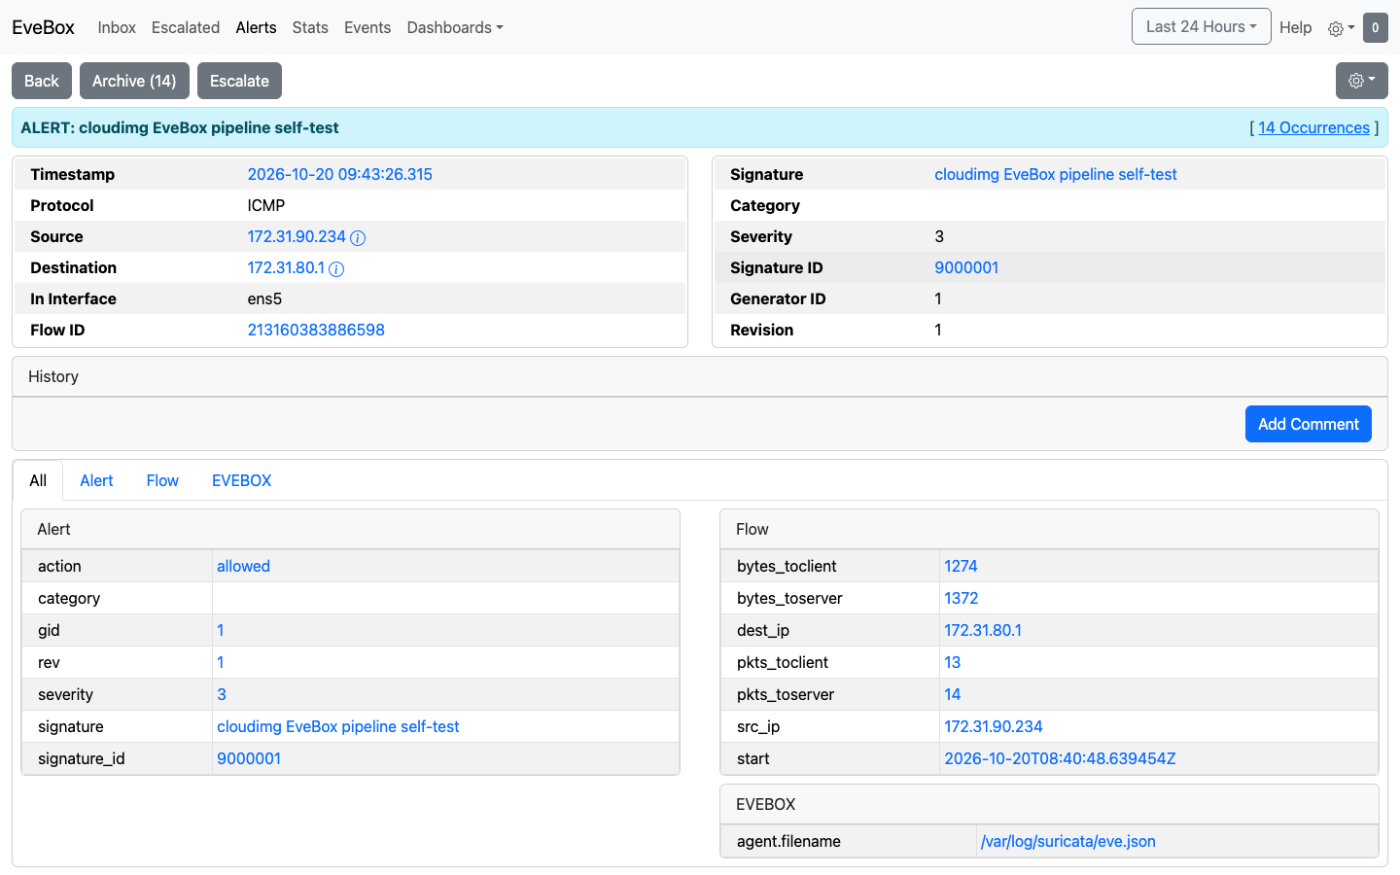Click the Flow ID 213160383886598 link
The height and width of the screenshot is (875, 1400).
[x=316, y=330]
